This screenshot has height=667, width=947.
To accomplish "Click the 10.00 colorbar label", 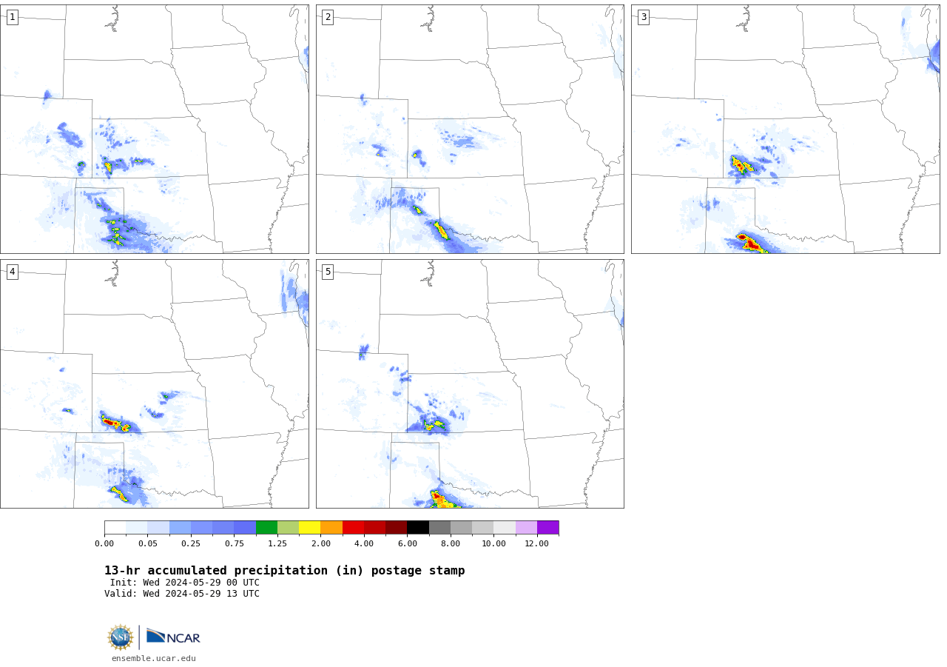I will (494, 543).
